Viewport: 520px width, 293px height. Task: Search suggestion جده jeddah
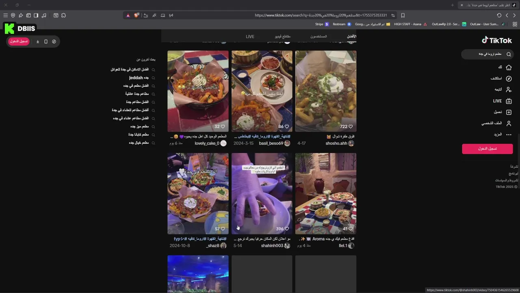139,78
